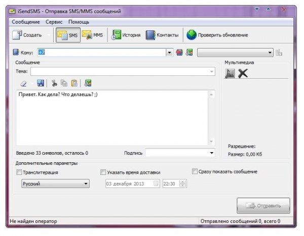Enable the Транслитерация checkbox
This screenshot has width=304, height=236.
point(19,172)
